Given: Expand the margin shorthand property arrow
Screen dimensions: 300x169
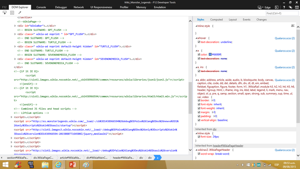Looking at the screenshot, I should pyautogui.click(x=212, y=112).
